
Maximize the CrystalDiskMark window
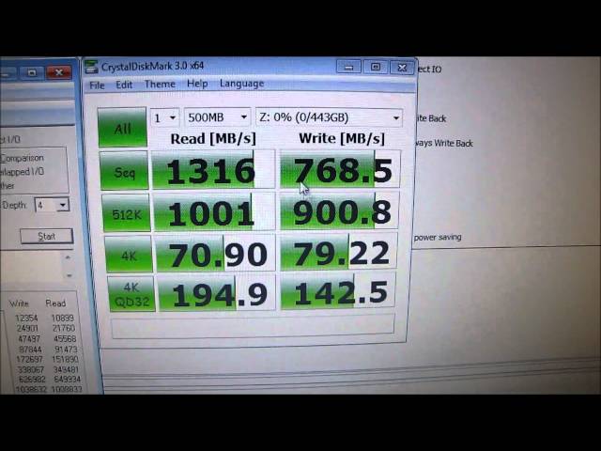tap(375, 67)
